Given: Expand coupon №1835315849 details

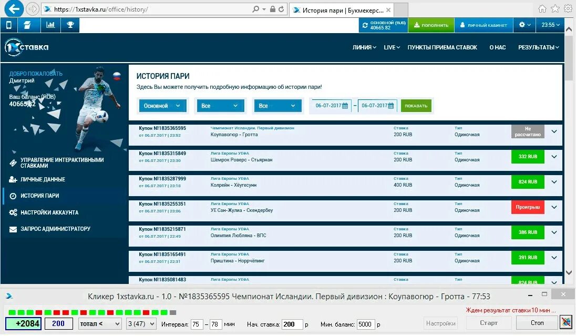Looking at the screenshot, I should tap(554, 157).
